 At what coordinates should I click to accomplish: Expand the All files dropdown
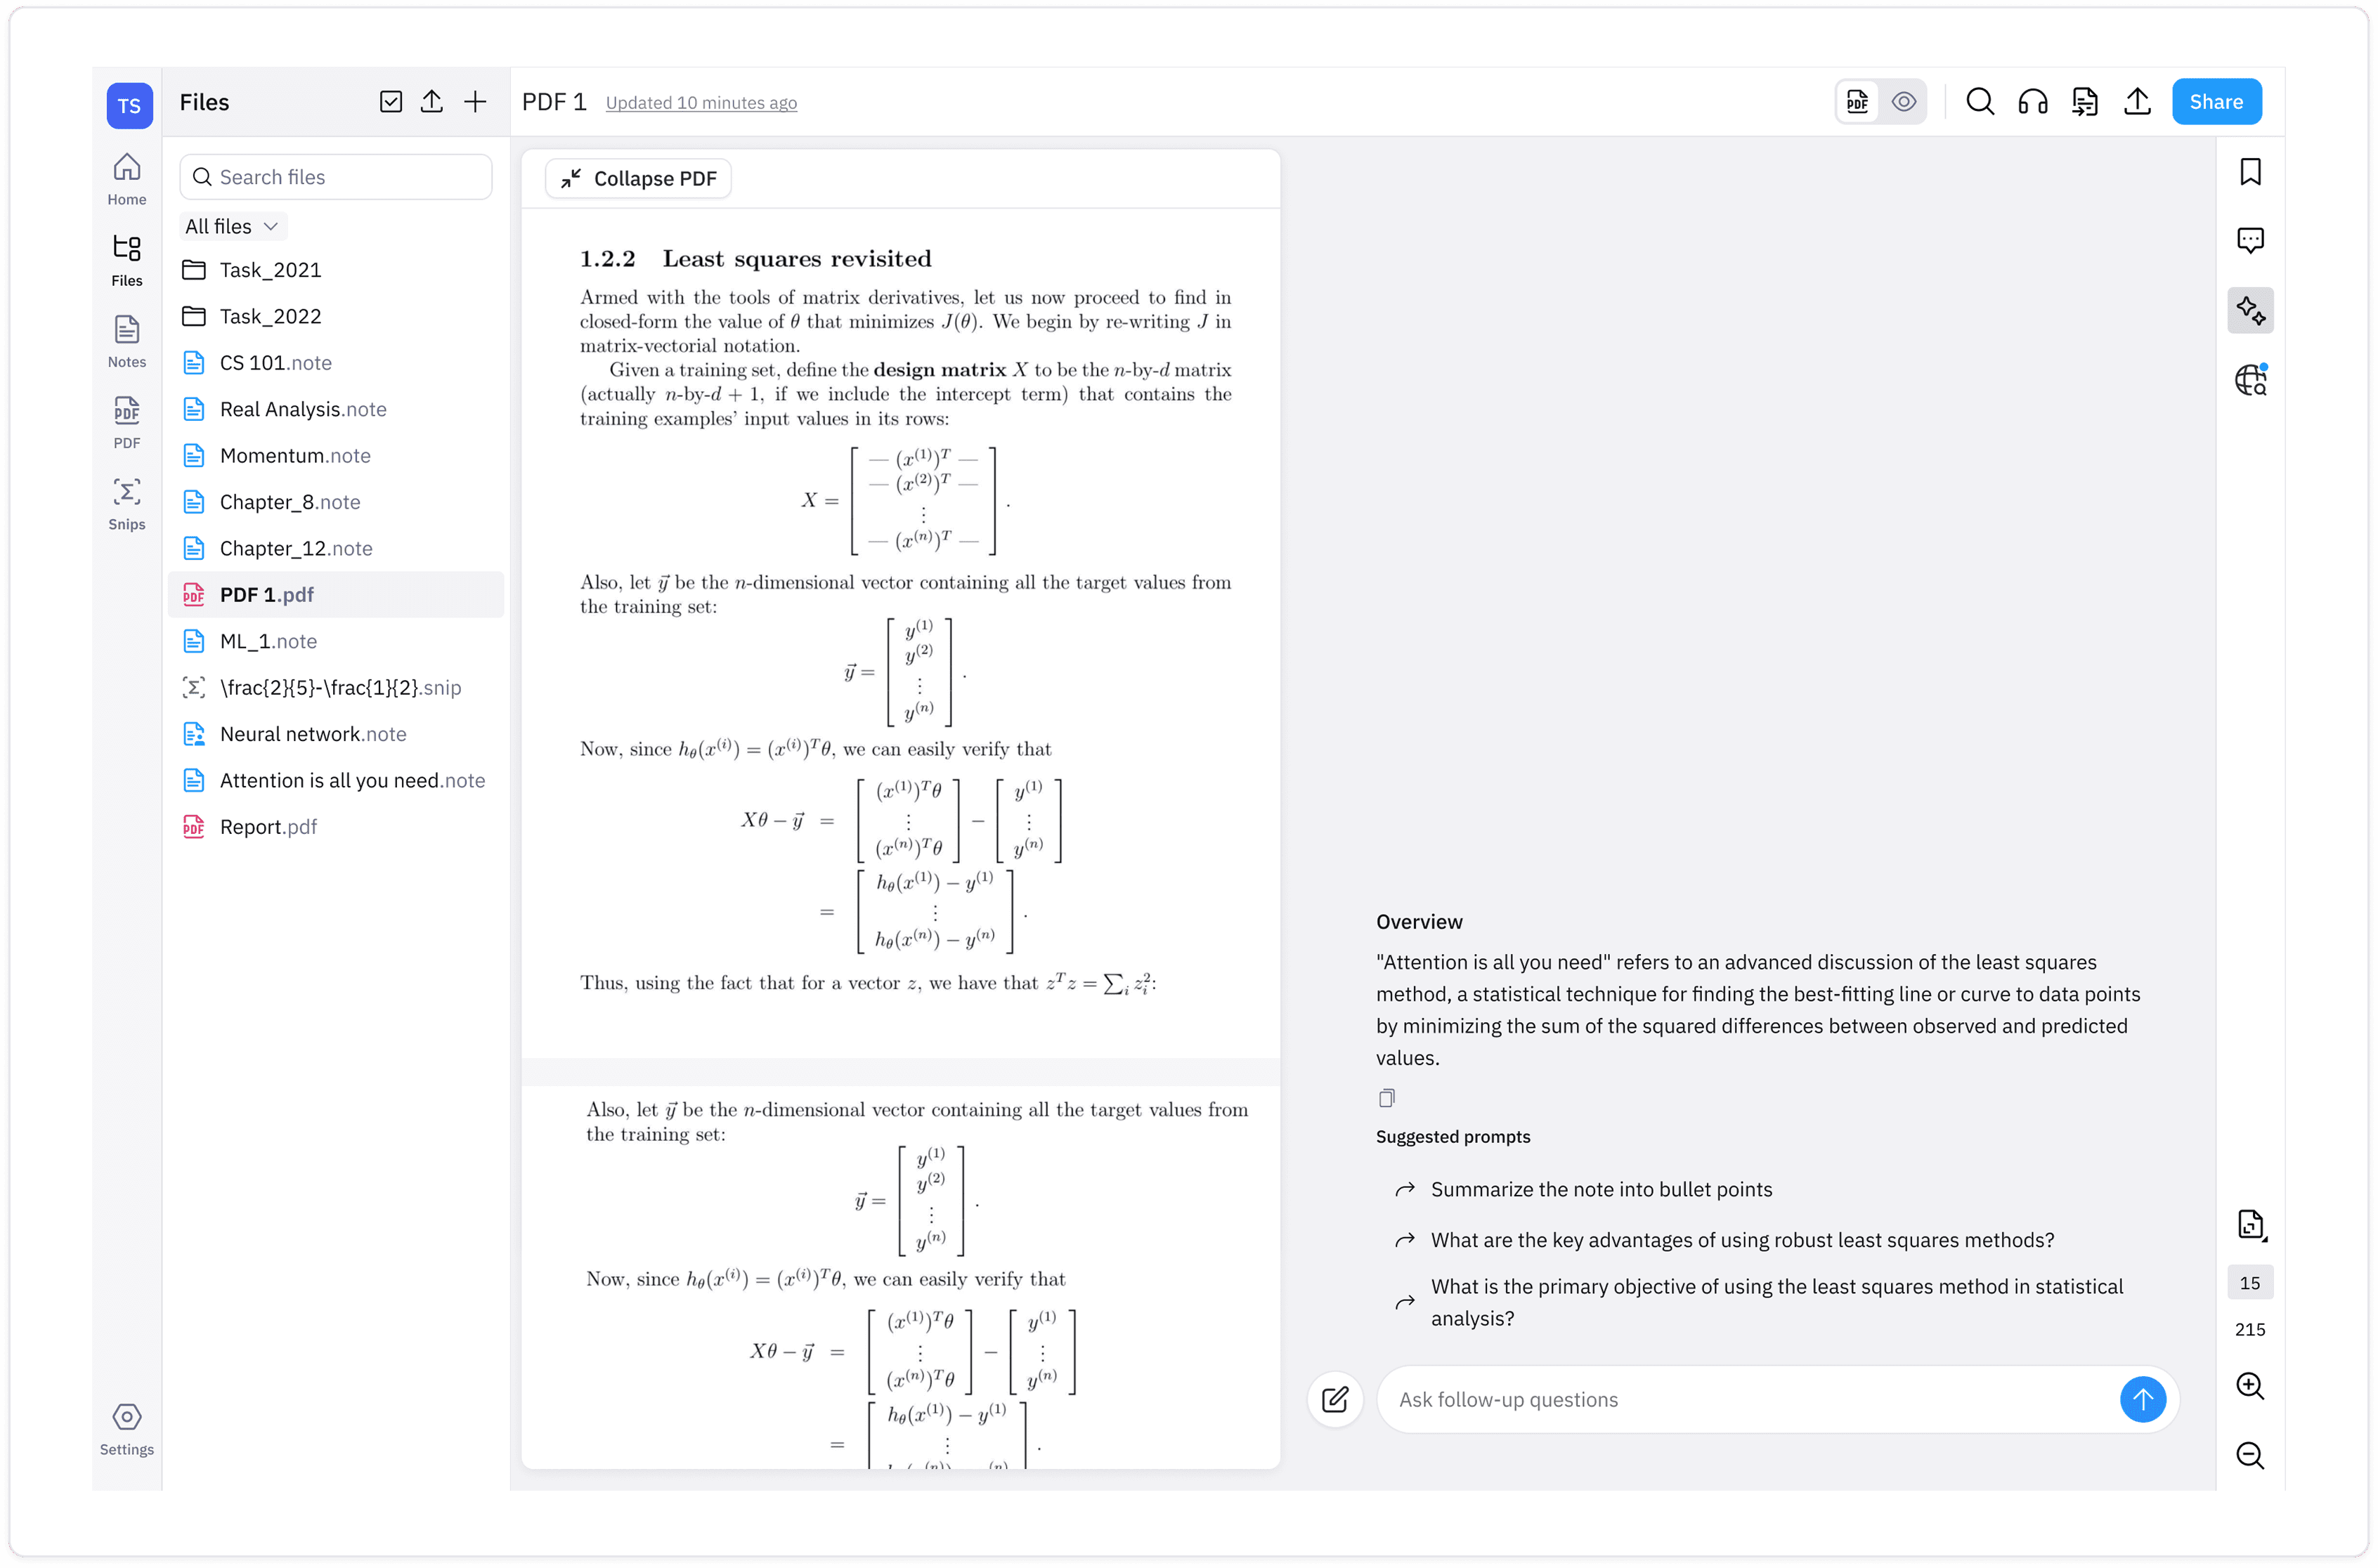(x=232, y=227)
